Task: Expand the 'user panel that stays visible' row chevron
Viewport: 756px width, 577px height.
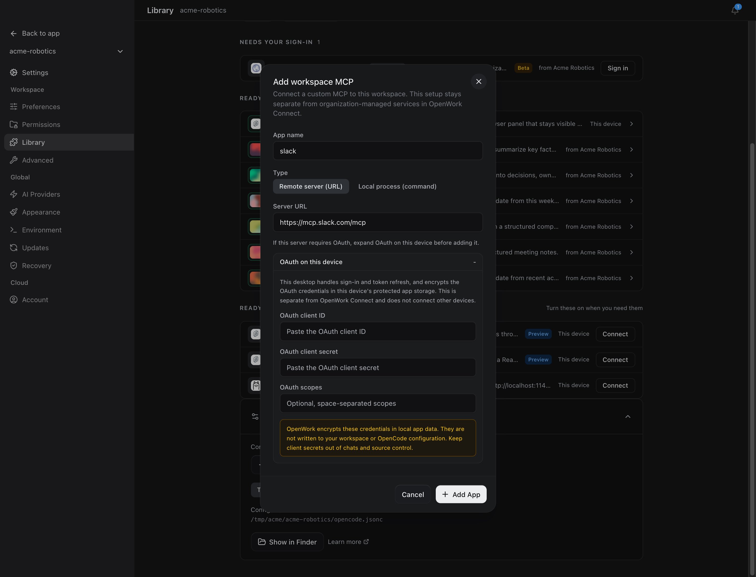Action: point(631,124)
